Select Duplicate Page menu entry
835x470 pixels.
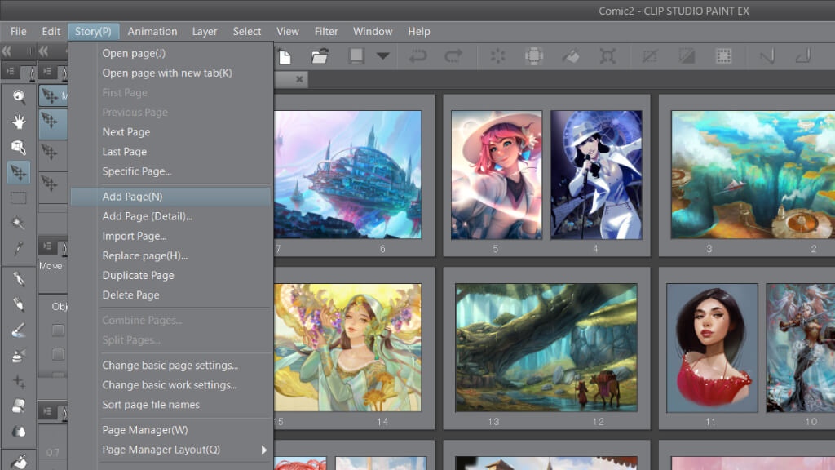pyautogui.click(x=138, y=275)
